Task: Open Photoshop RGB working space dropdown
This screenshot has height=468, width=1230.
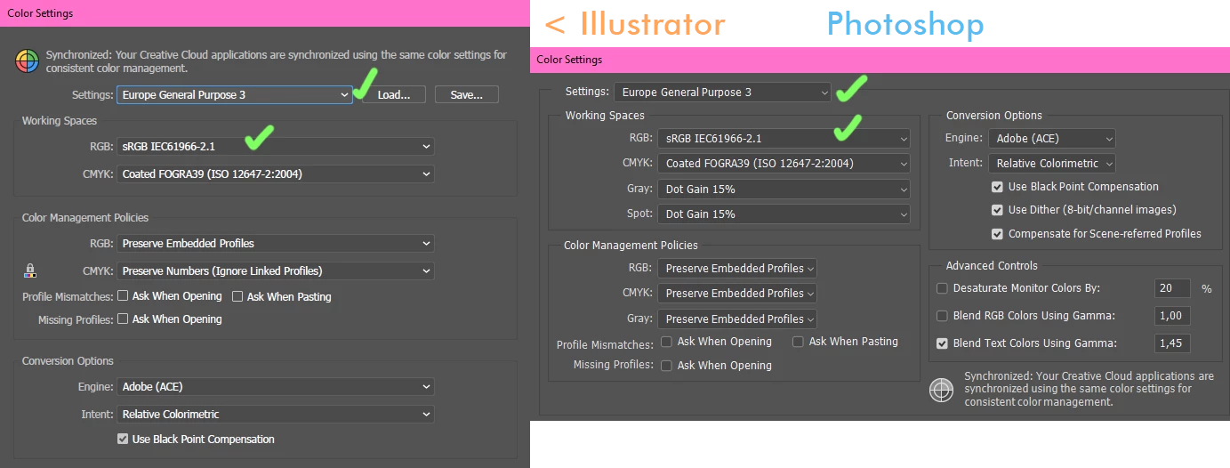Action: click(x=784, y=138)
